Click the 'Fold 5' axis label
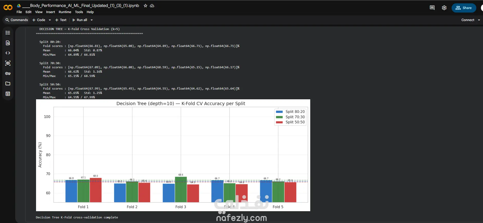This screenshot has width=483, height=223. pos(278,207)
